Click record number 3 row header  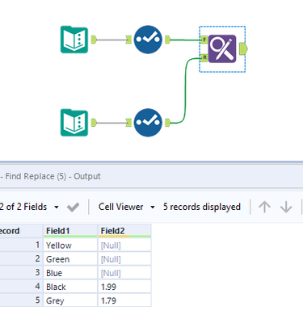(x=21, y=273)
